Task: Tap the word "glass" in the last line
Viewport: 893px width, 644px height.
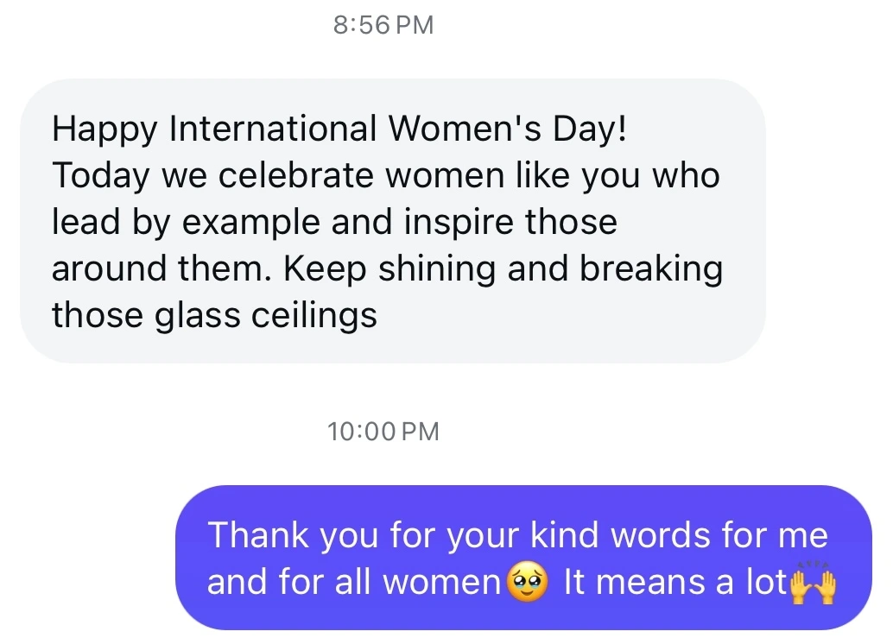Action: click(198, 315)
